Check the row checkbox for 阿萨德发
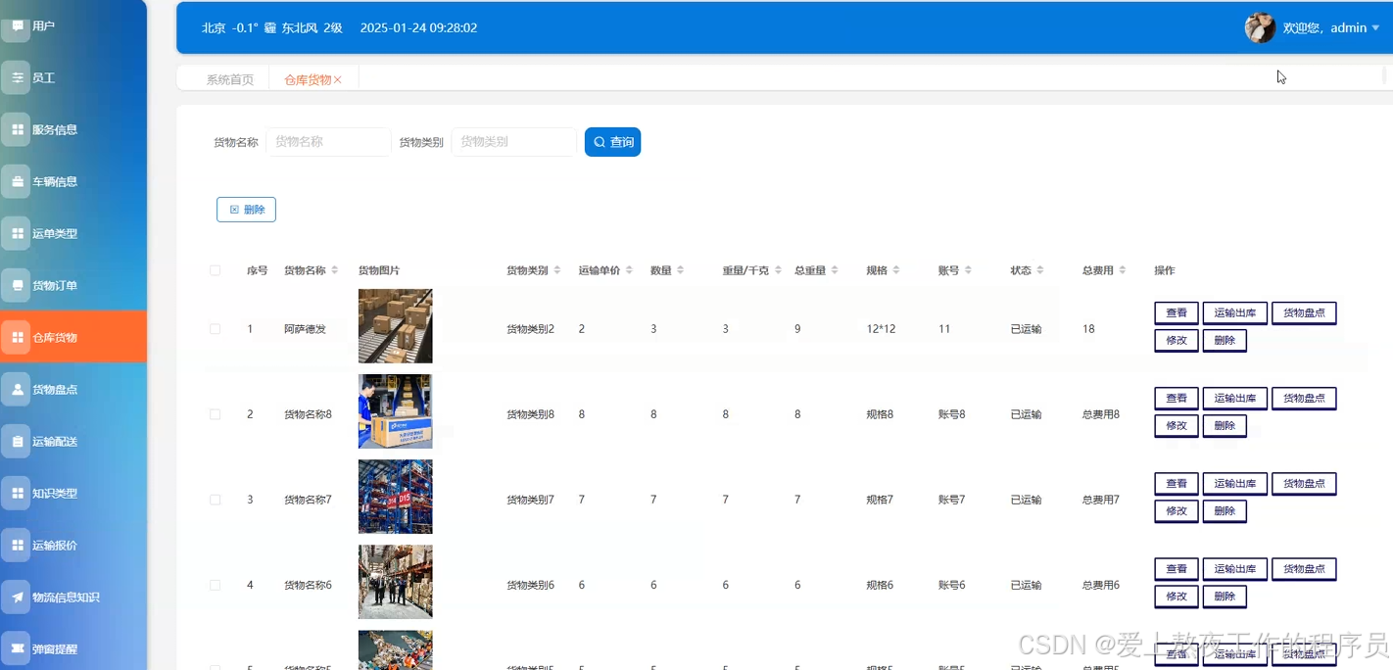This screenshot has height=670, width=1393. 216,329
